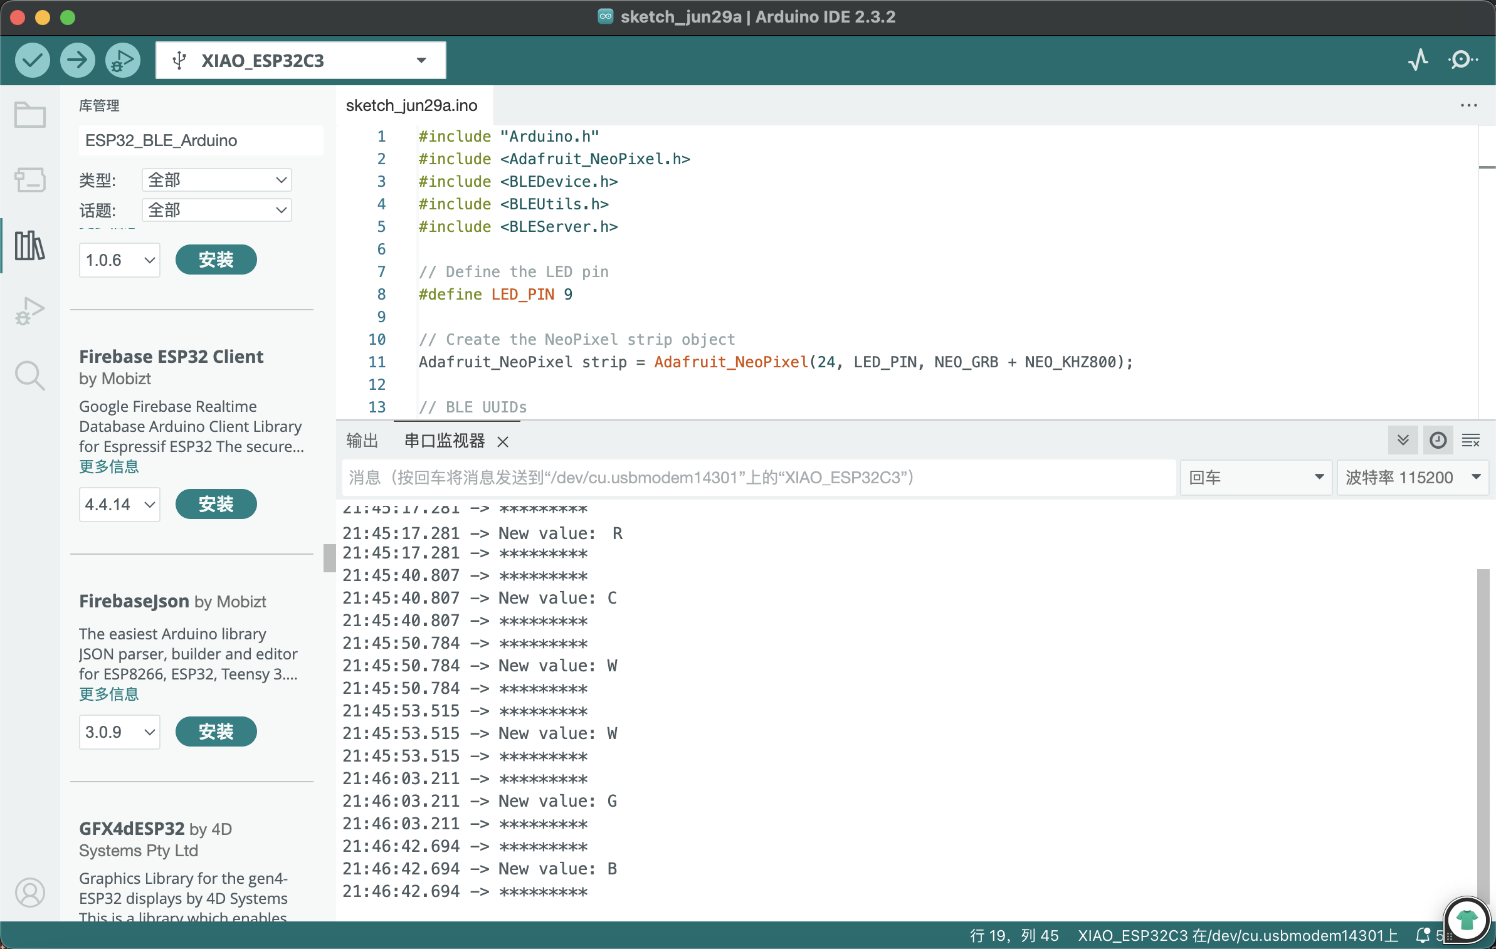Switch to the Serial Monitor tab
The width and height of the screenshot is (1496, 949).
[445, 441]
